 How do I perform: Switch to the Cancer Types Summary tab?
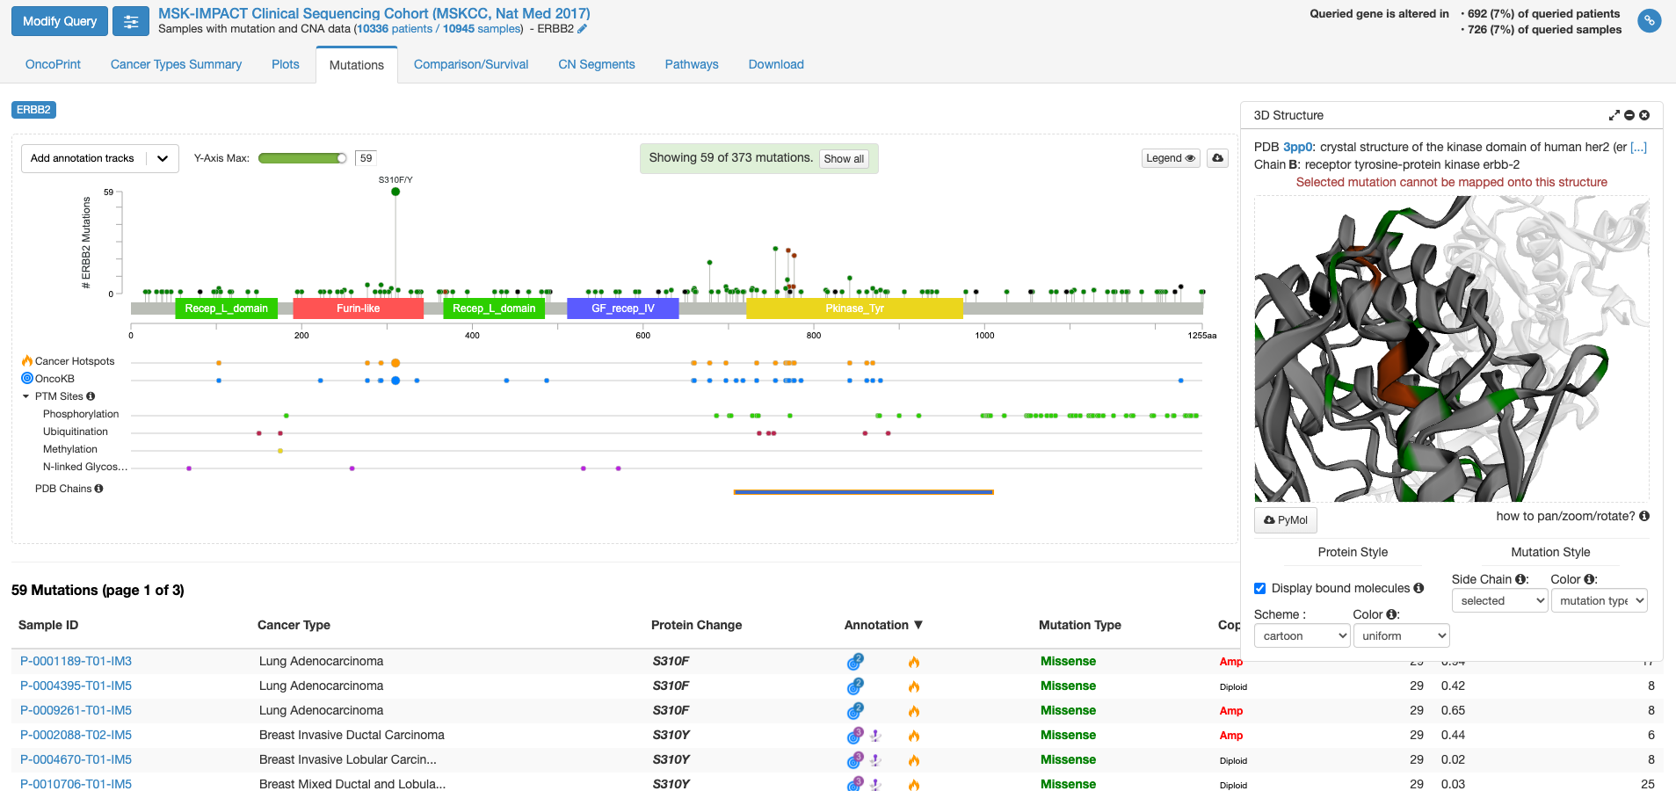(x=176, y=64)
